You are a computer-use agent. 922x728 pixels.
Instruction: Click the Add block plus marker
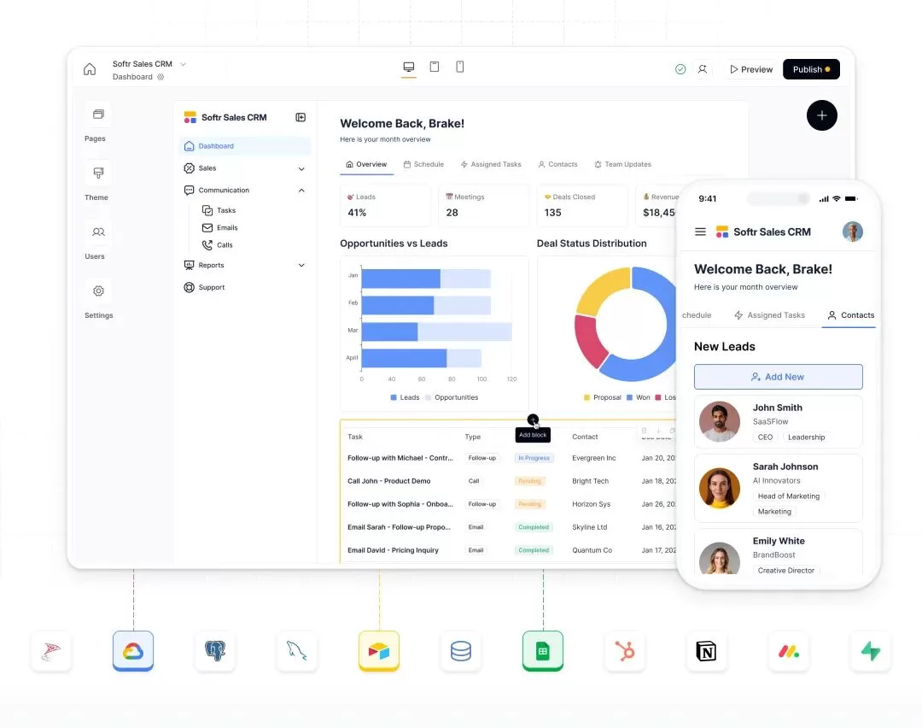click(533, 420)
